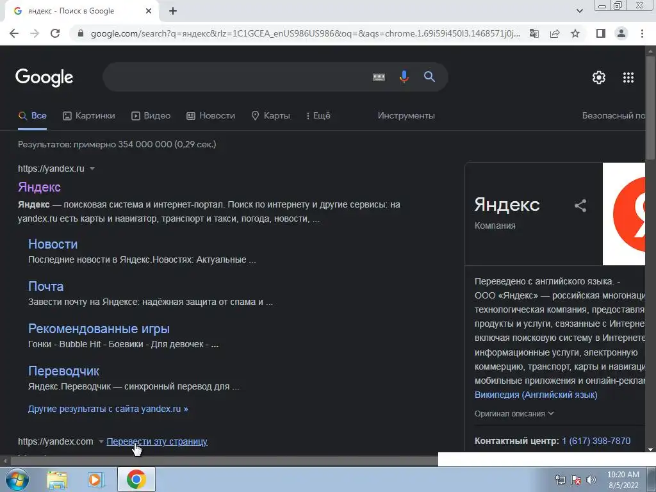Open the on-screen keyboard icon in search box
The image size is (656, 492).
pyautogui.click(x=379, y=77)
